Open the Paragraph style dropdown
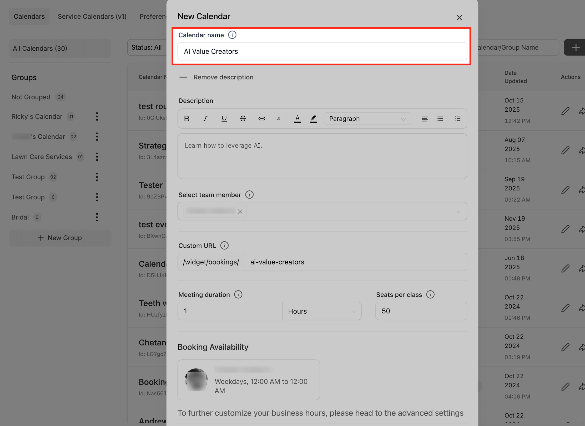Image resolution: width=585 pixels, height=426 pixels. 367,119
